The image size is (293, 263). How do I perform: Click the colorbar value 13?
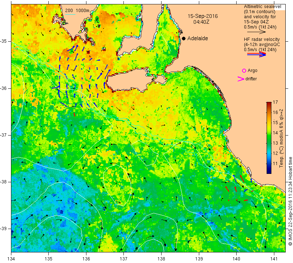(275, 143)
